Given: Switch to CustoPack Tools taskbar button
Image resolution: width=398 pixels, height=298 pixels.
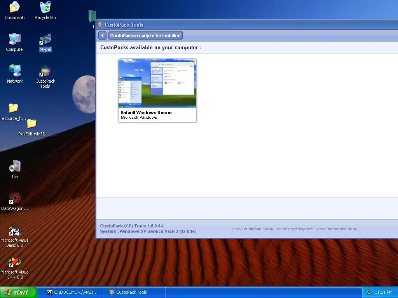Looking at the screenshot, I should pyautogui.click(x=134, y=292).
